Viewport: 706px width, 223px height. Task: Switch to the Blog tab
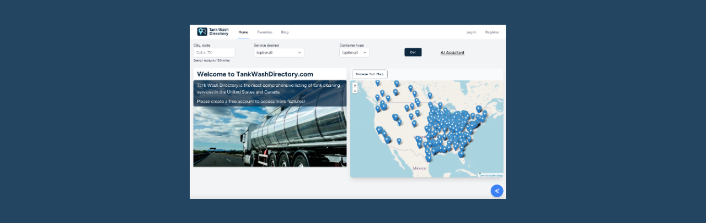click(x=285, y=32)
